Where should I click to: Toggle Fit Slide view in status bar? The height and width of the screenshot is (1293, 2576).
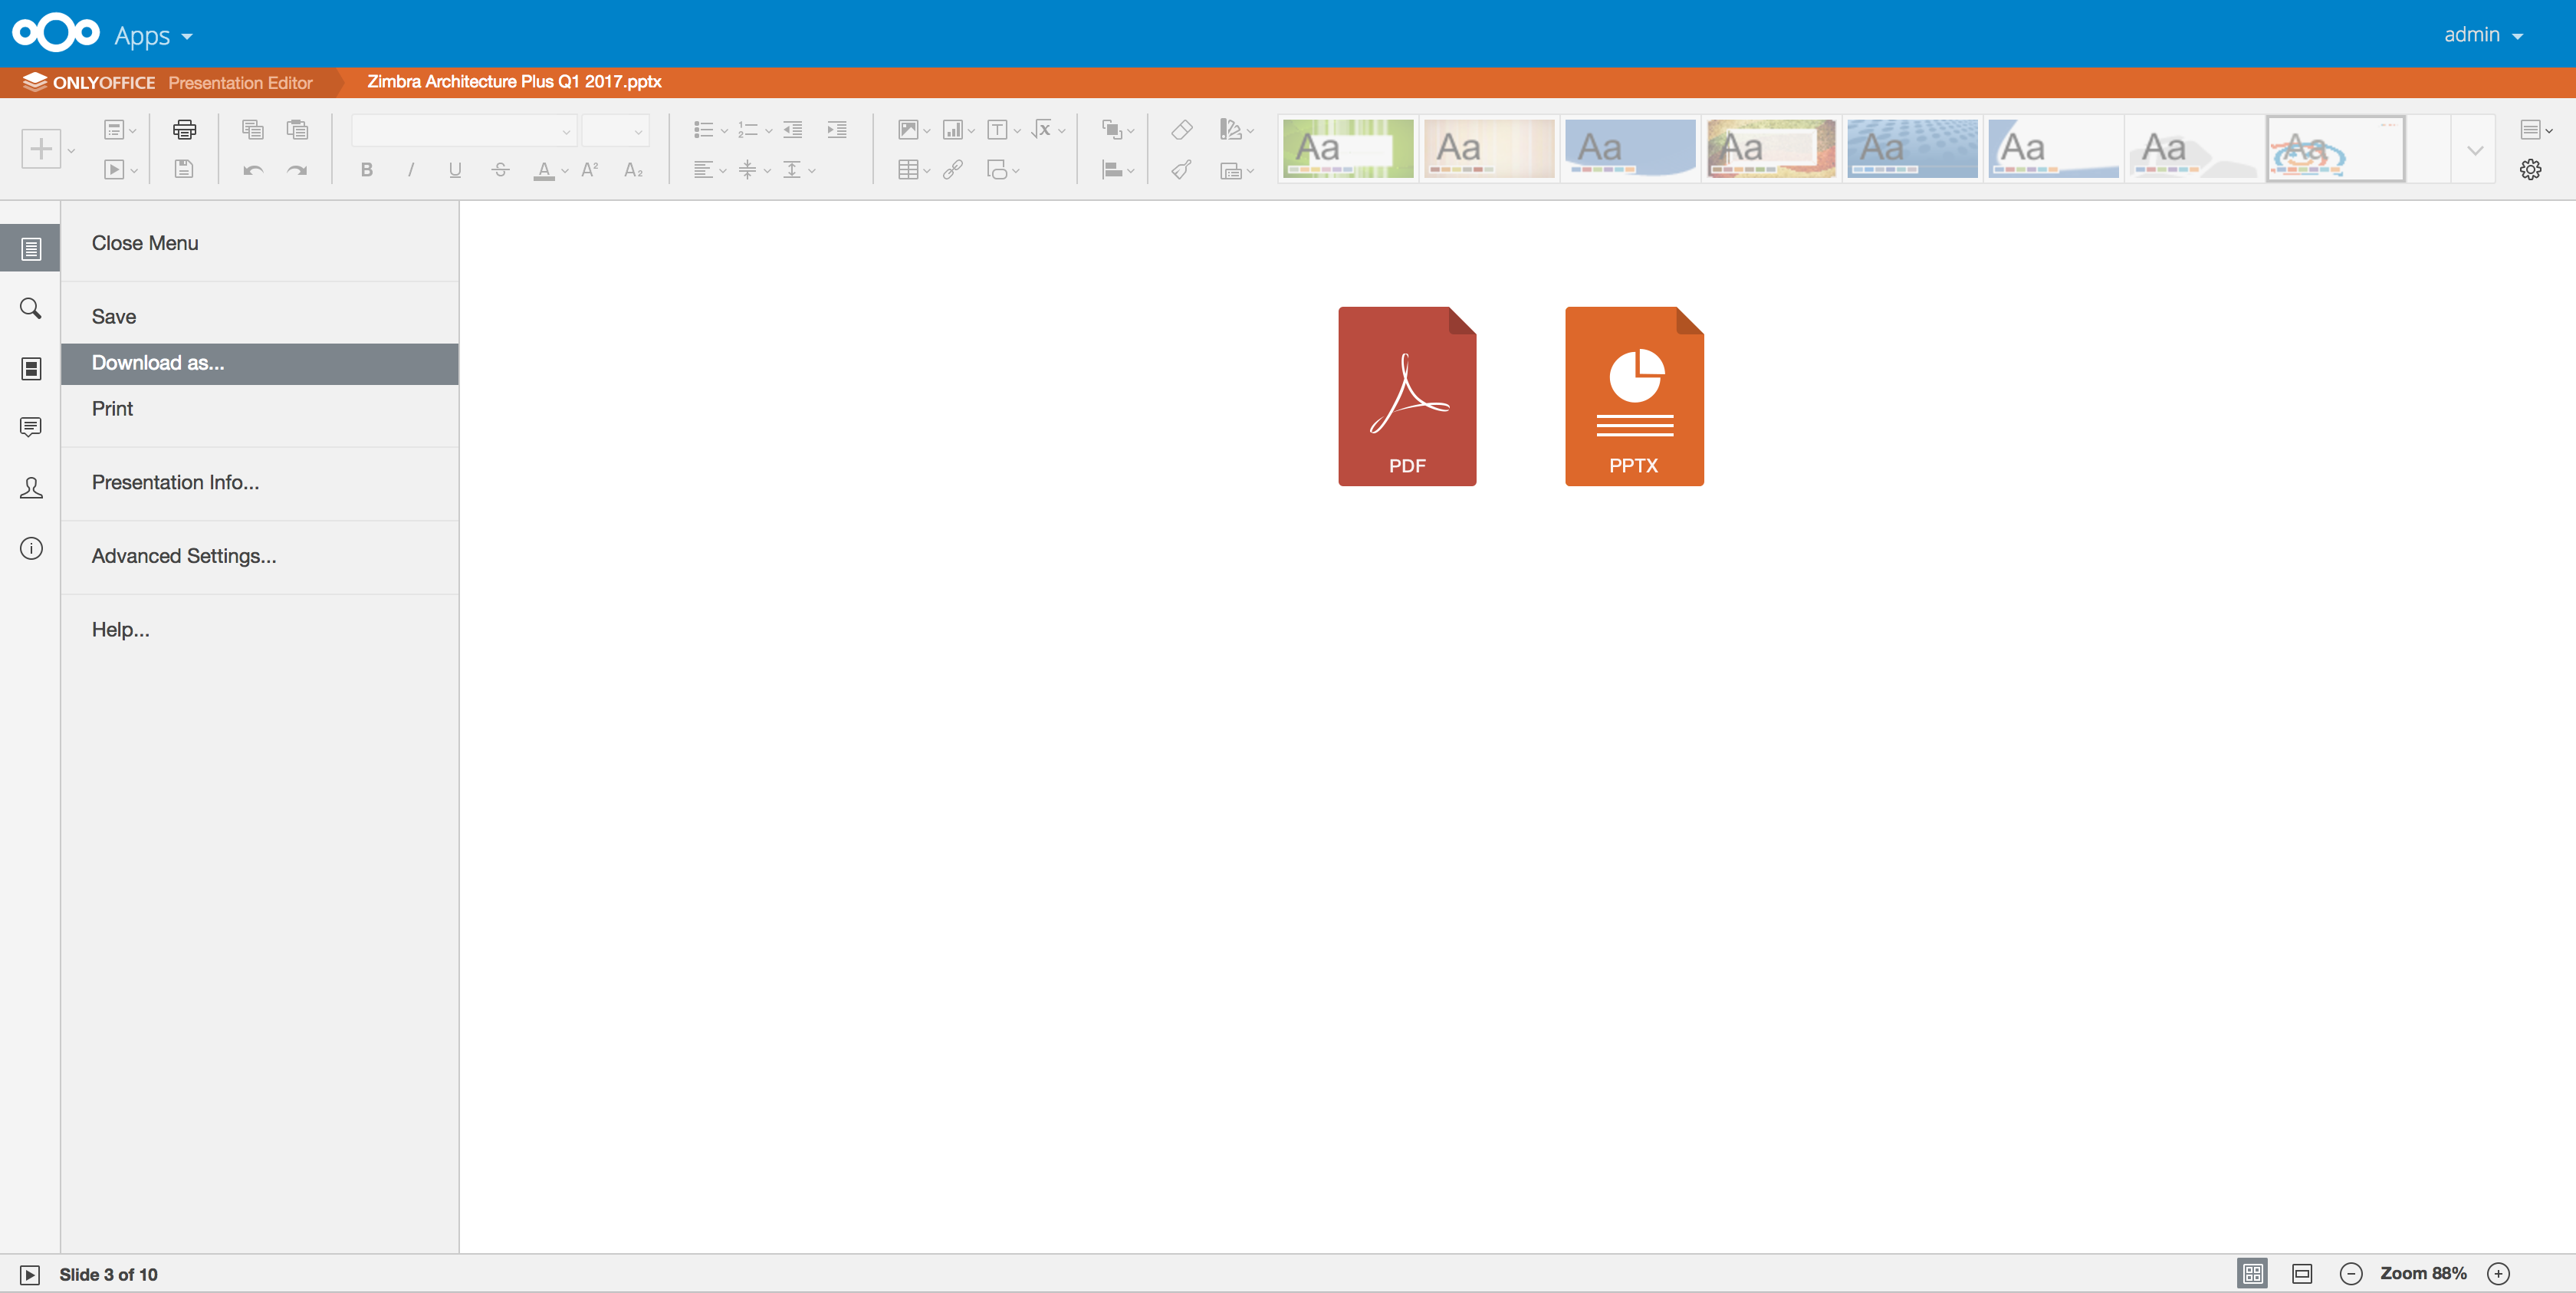coord(2252,1274)
